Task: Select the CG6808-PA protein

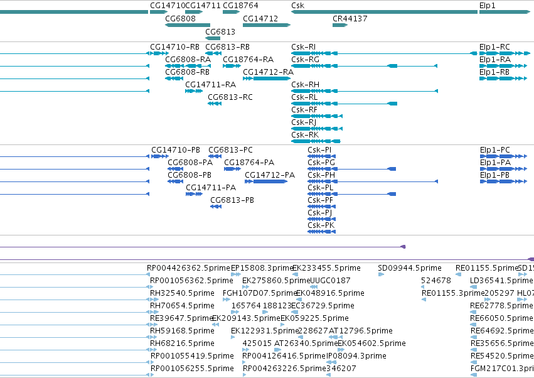Action: (176, 169)
